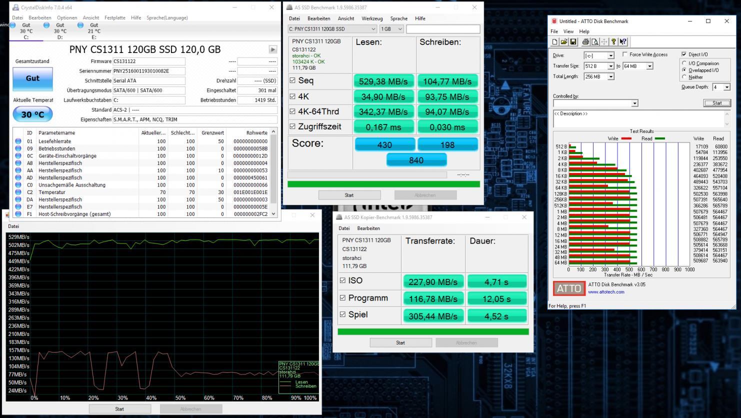
Task: Click the empty text field beside 1 GB in AS SSD
Action: (443, 29)
